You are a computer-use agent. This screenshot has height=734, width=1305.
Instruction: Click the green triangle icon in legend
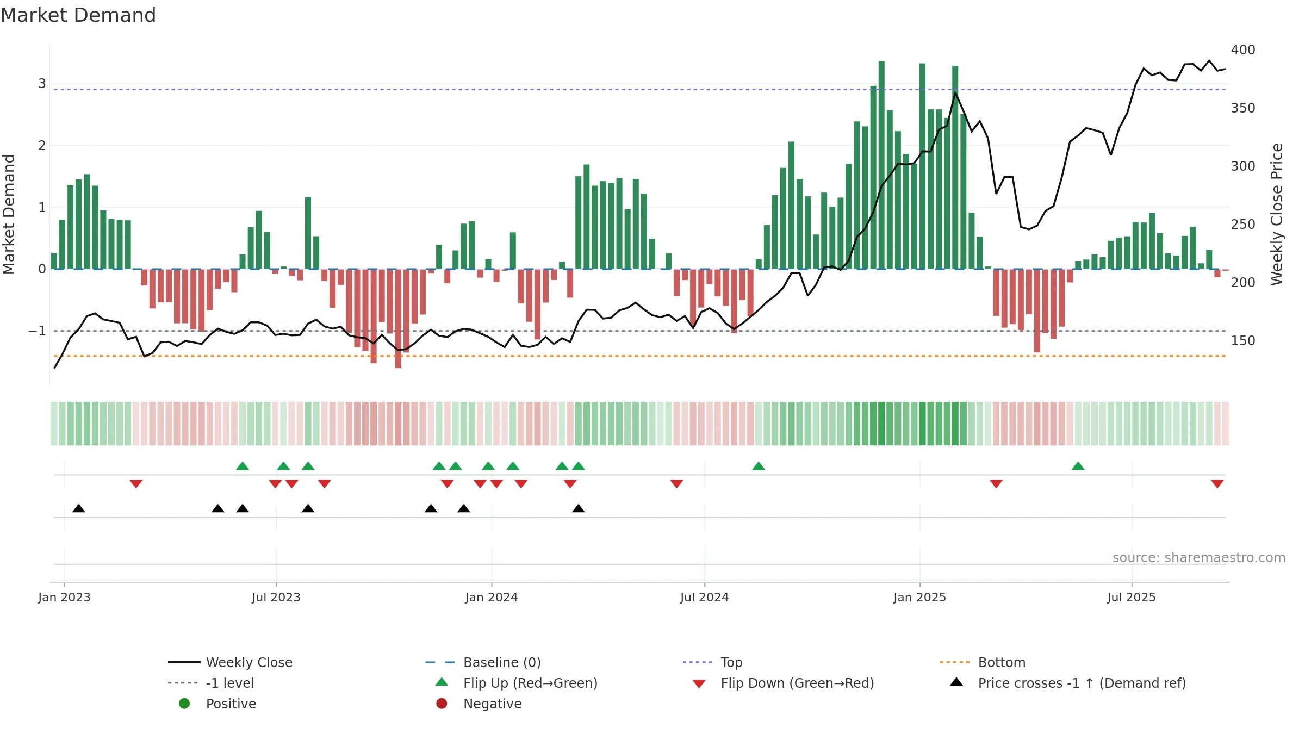(442, 682)
